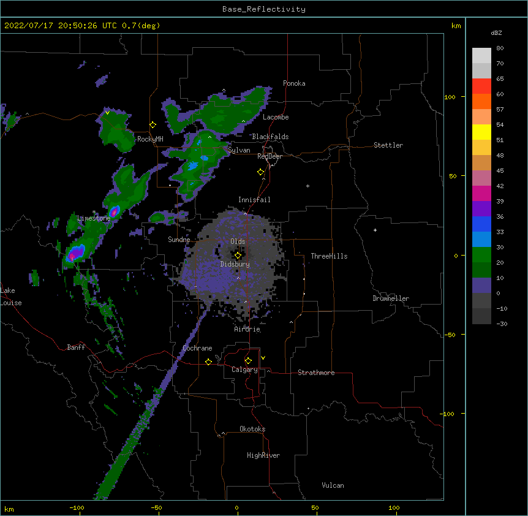Click the Vulcan city label
Viewport: 528px width, 516px height.
(x=333, y=485)
